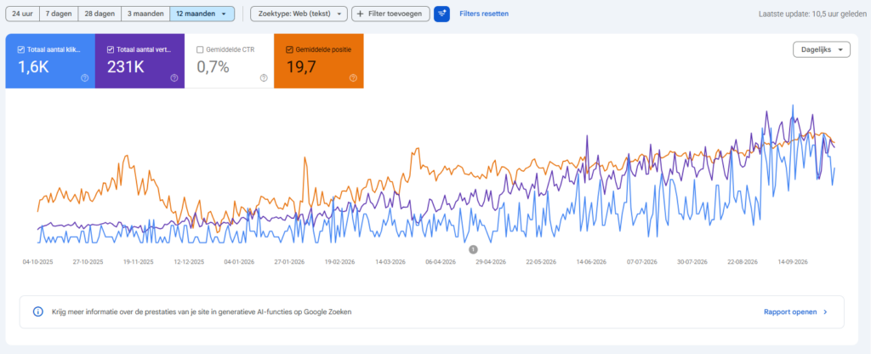This screenshot has height=354, width=871.
Task: Open the 12 maanden range dropdown
Action: [202, 14]
